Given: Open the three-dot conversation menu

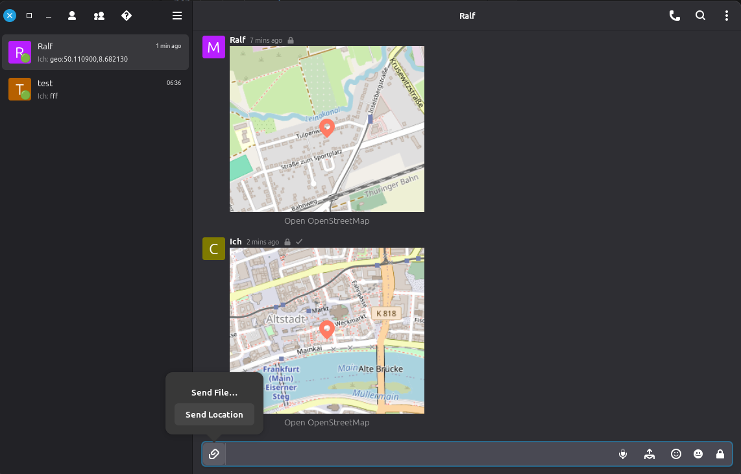Looking at the screenshot, I should point(726,16).
